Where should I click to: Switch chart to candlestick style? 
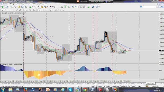[x=65, y=7]
